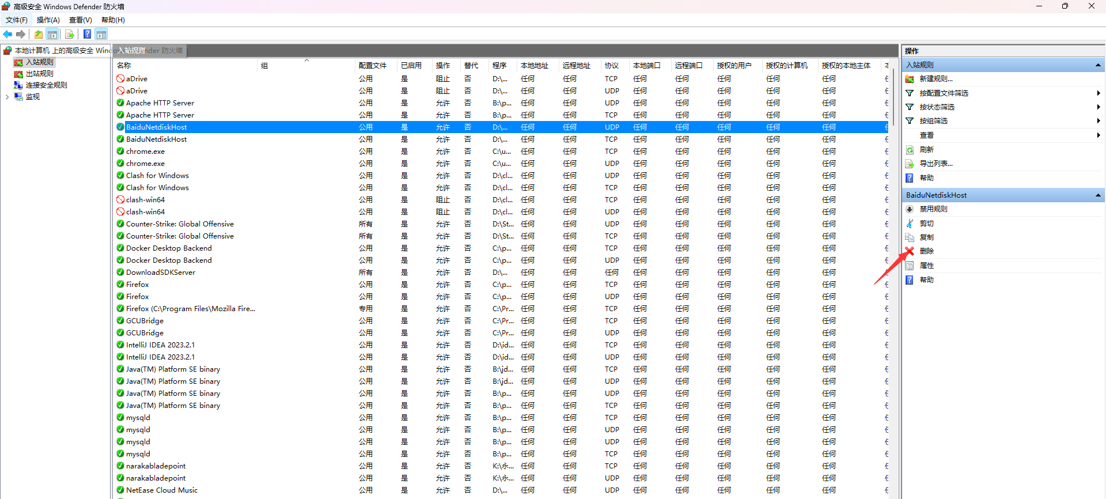Collapse the BaiduNetdiskHost actions section
The image size is (1106, 499).
coord(1098,195)
